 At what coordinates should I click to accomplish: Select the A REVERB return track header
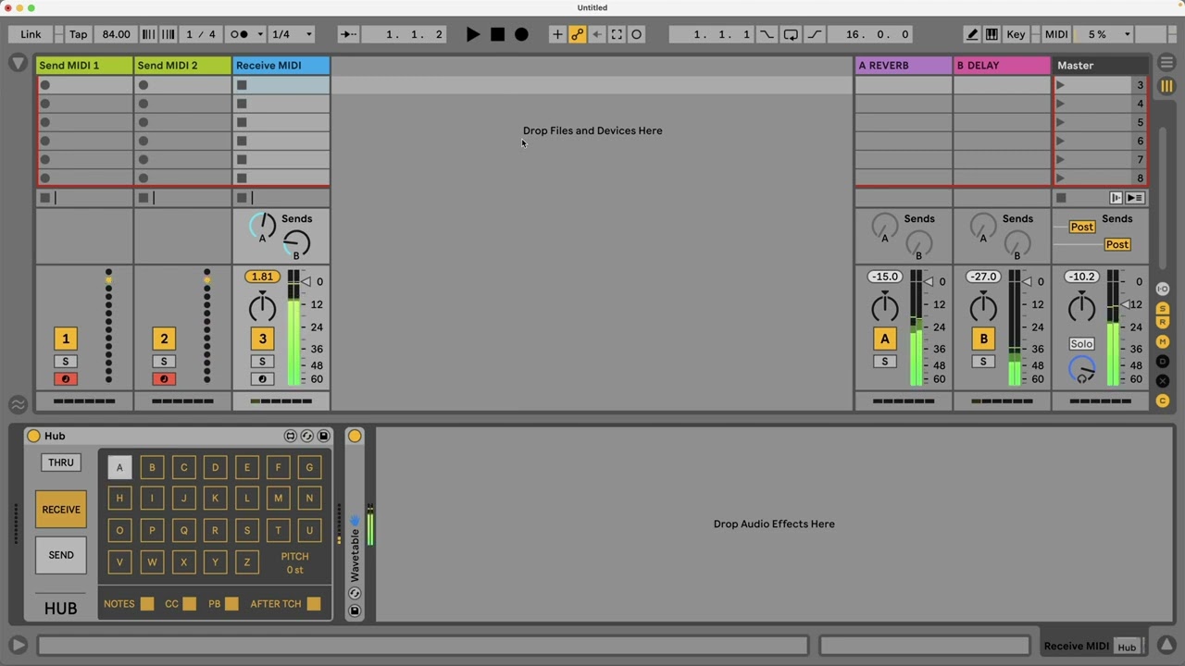903,66
